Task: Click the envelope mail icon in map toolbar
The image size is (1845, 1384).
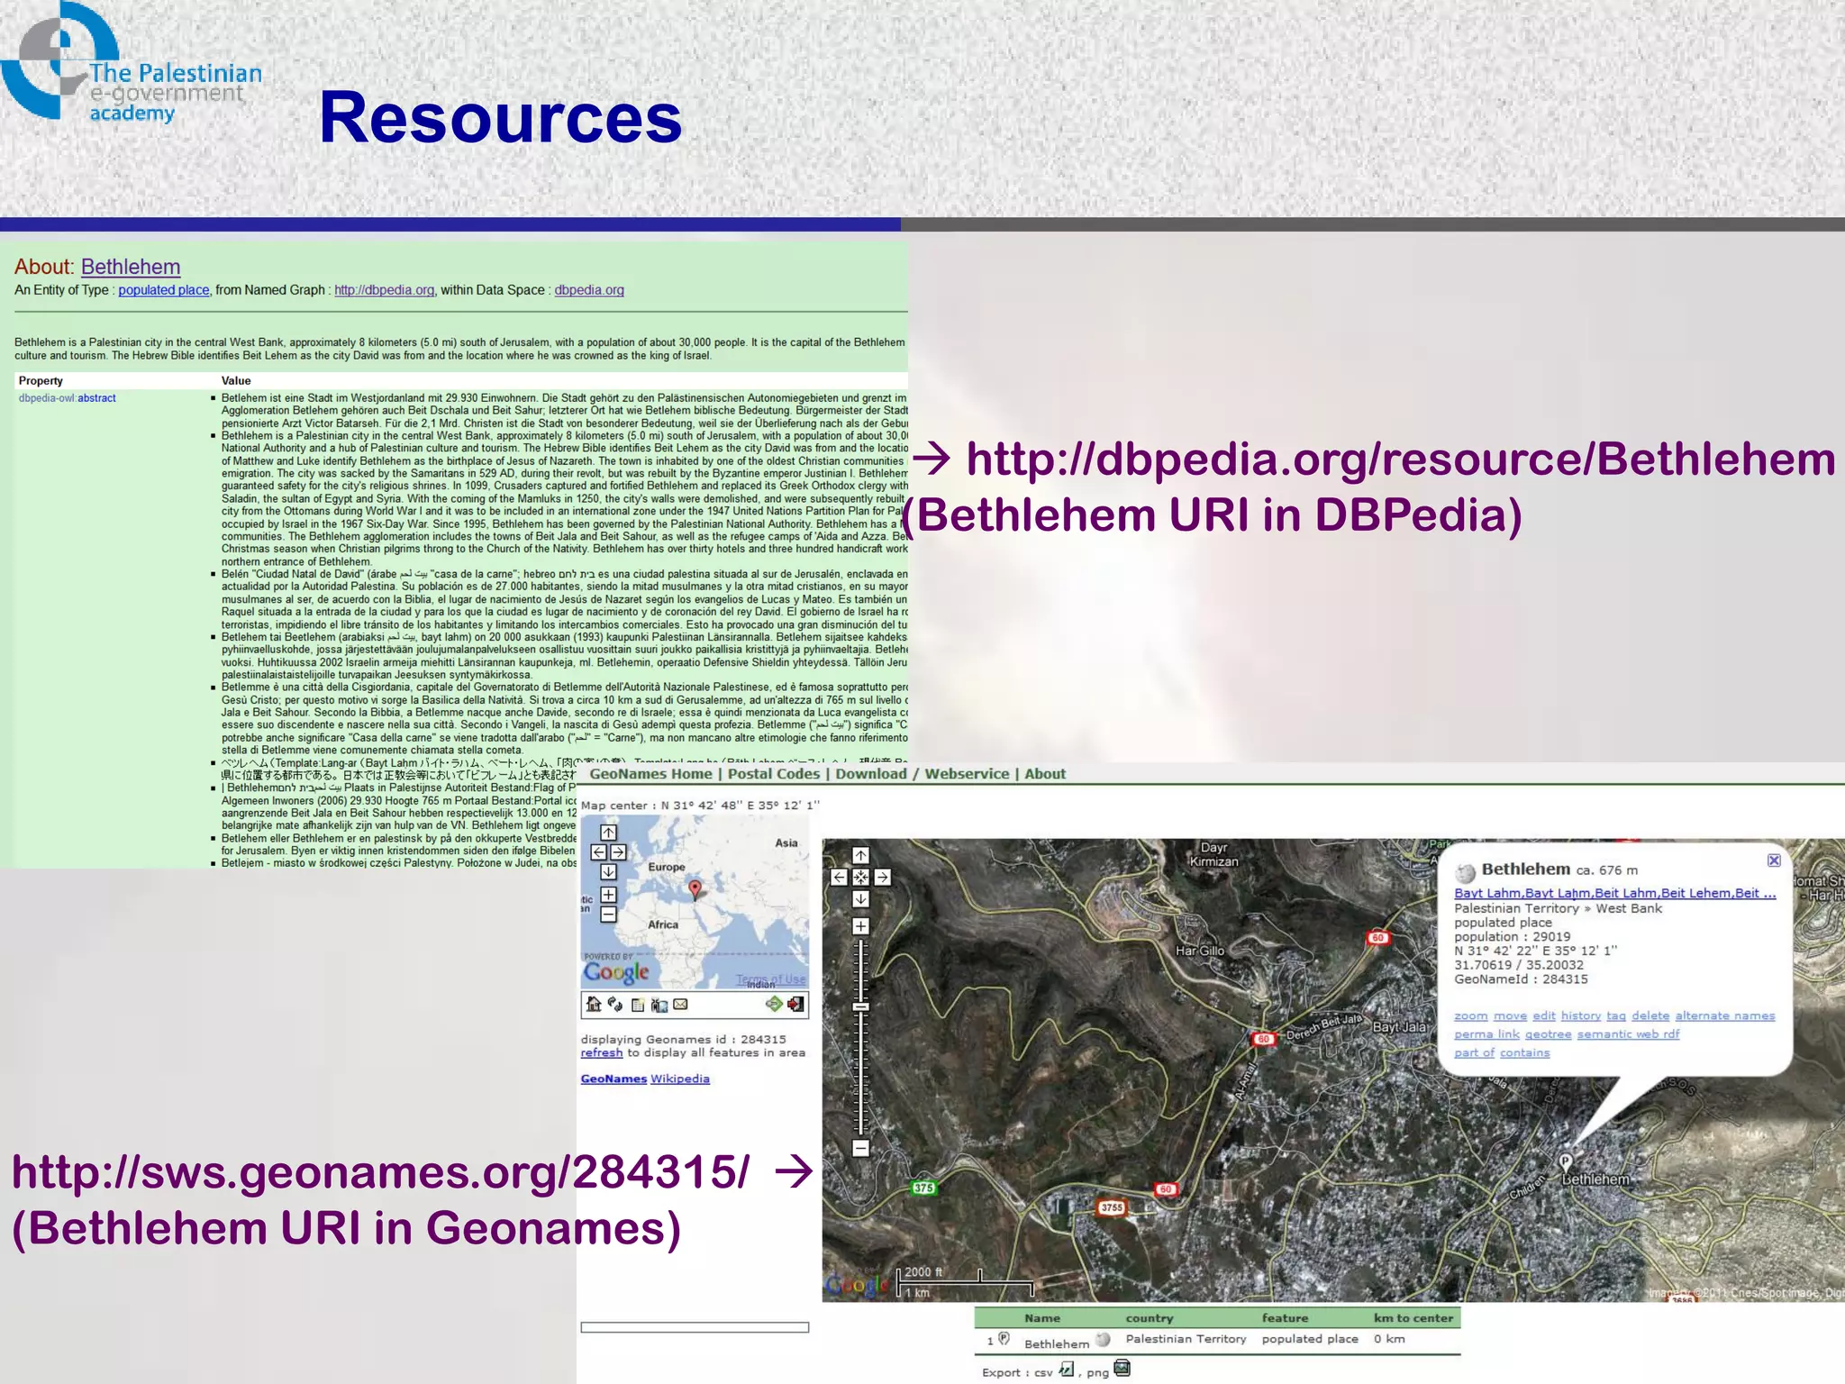Action: (x=680, y=1004)
